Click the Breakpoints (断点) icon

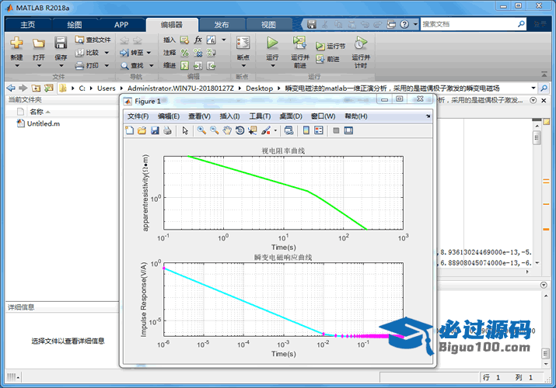click(x=243, y=43)
